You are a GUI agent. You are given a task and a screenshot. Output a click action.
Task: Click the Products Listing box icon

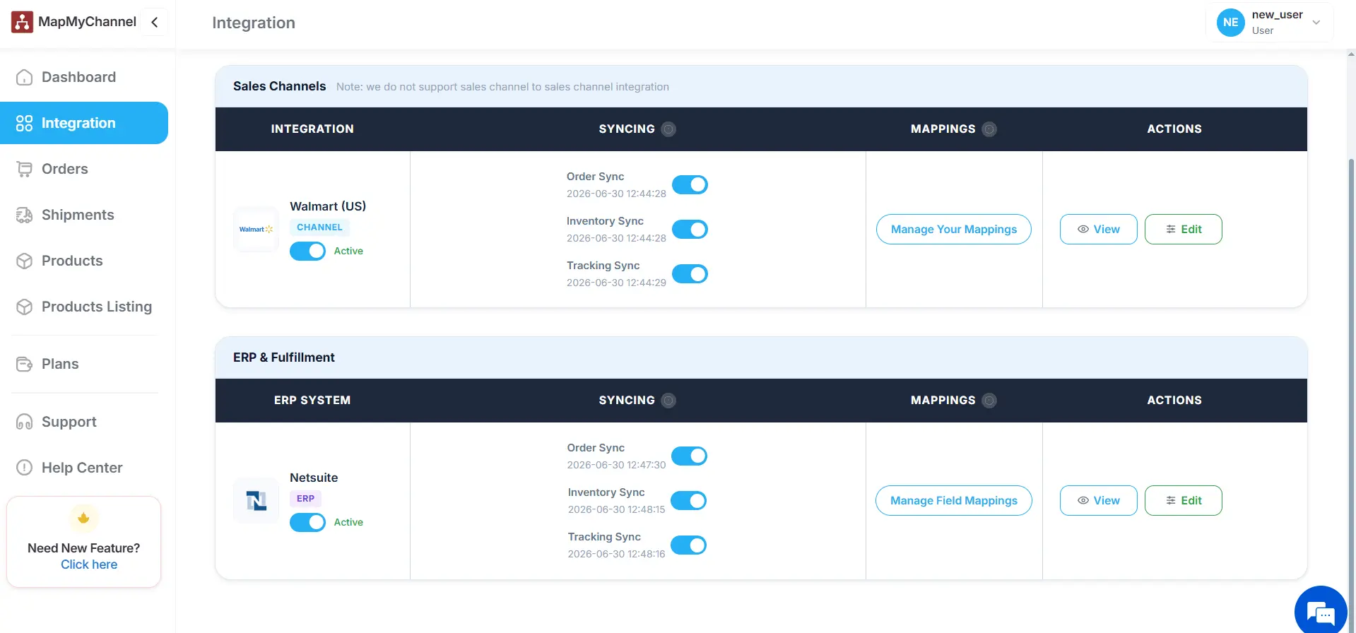[24, 307]
